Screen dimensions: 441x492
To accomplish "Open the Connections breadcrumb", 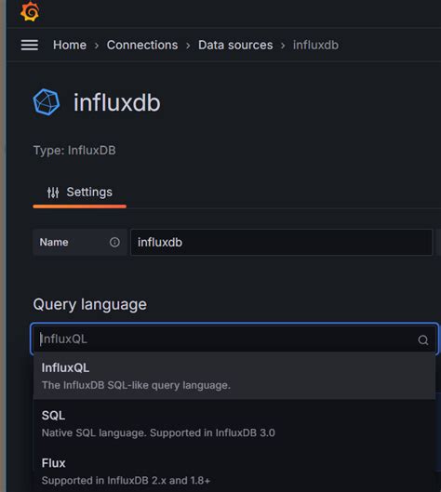I will coord(142,46).
